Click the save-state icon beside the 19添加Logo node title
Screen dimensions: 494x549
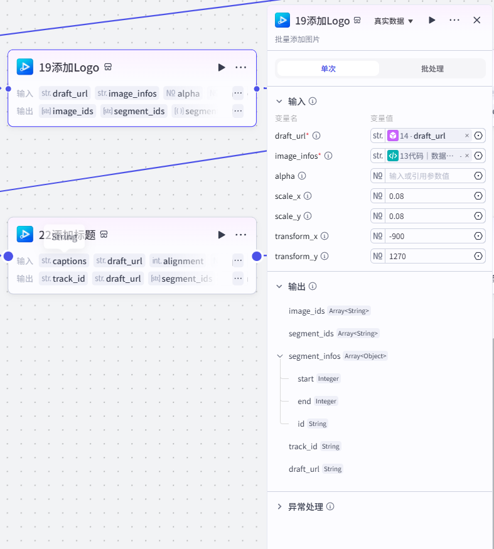pos(108,67)
